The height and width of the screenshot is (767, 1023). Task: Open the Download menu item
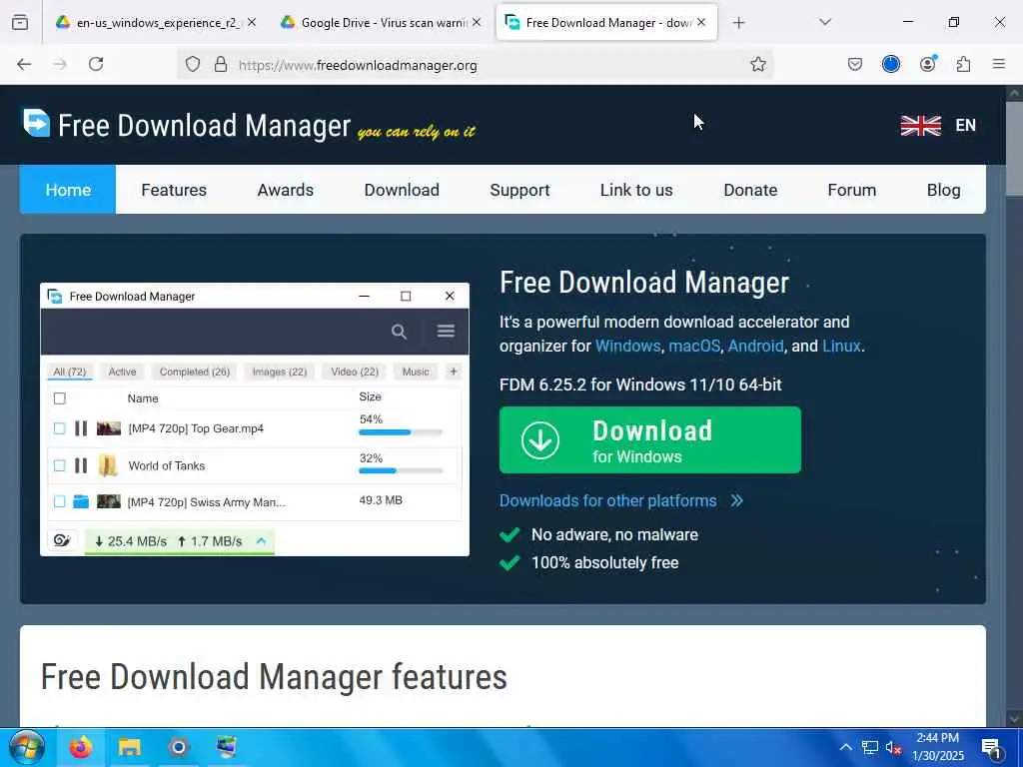(x=402, y=190)
